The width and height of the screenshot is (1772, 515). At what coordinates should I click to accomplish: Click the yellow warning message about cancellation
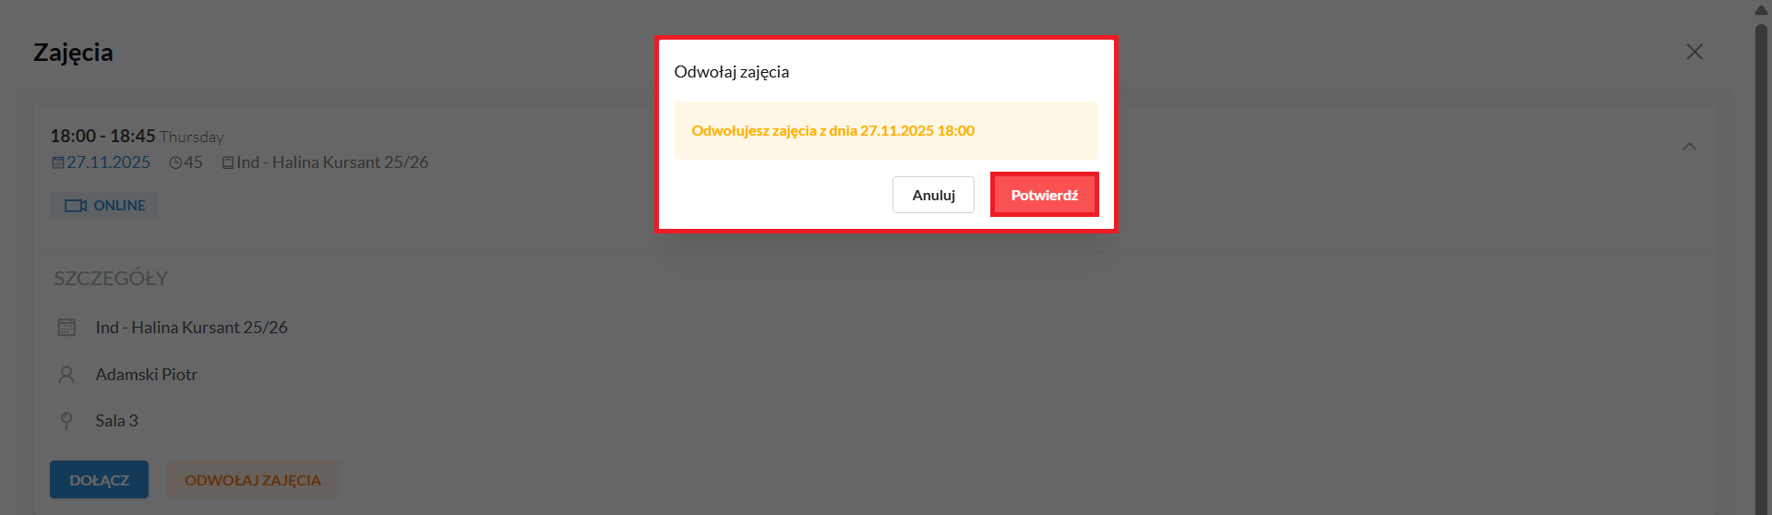click(x=886, y=130)
